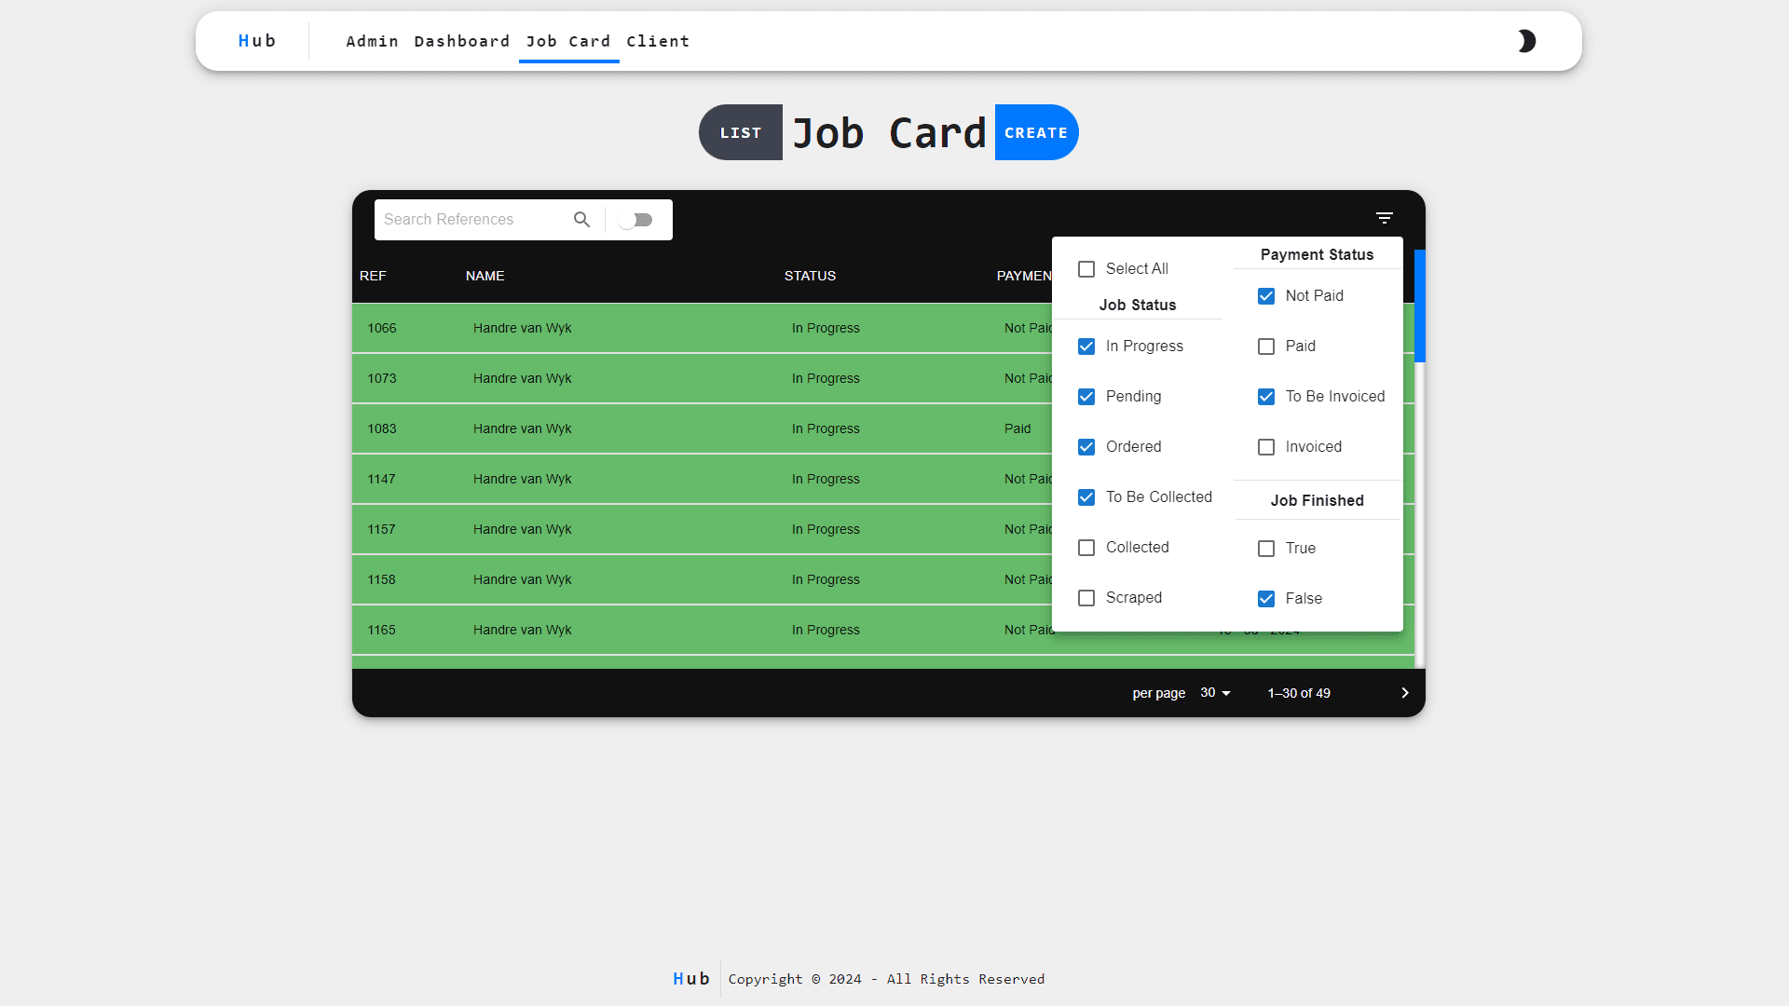1789x1006 pixels.
Task: Select the row for reference 1083
Action: tap(652, 428)
